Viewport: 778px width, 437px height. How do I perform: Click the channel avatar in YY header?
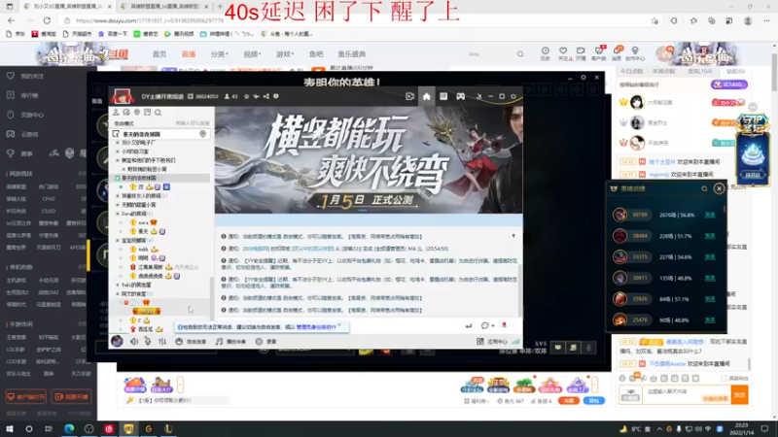123,96
